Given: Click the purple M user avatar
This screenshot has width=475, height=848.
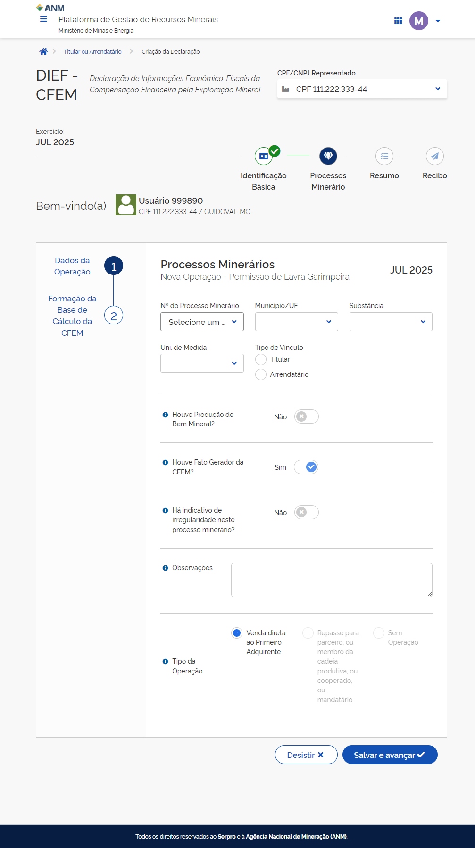Looking at the screenshot, I should 418,21.
